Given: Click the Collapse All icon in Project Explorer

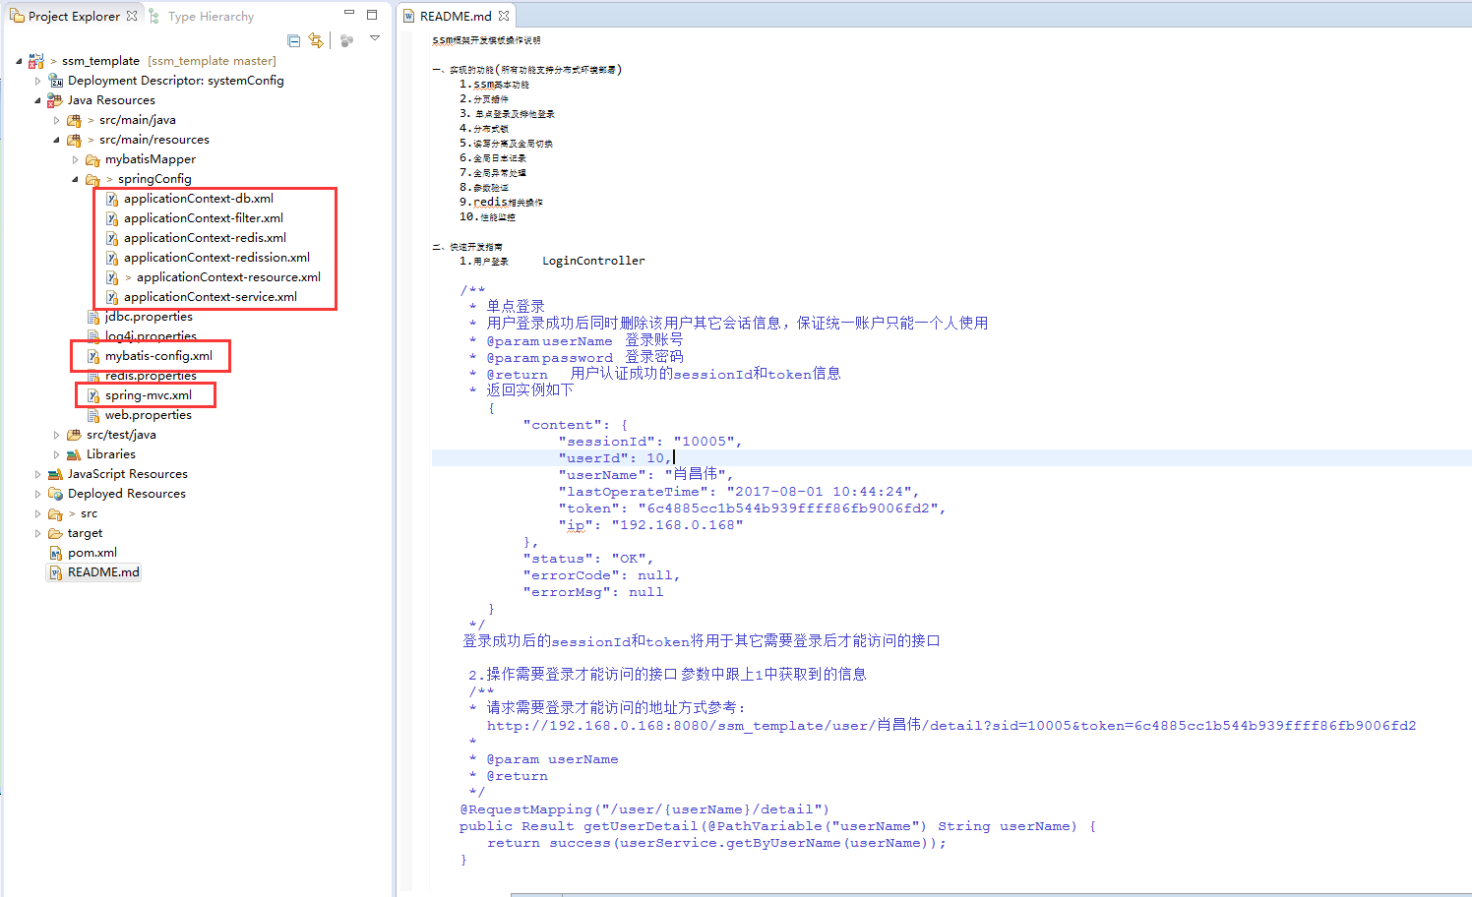Looking at the screenshot, I should pos(293,40).
